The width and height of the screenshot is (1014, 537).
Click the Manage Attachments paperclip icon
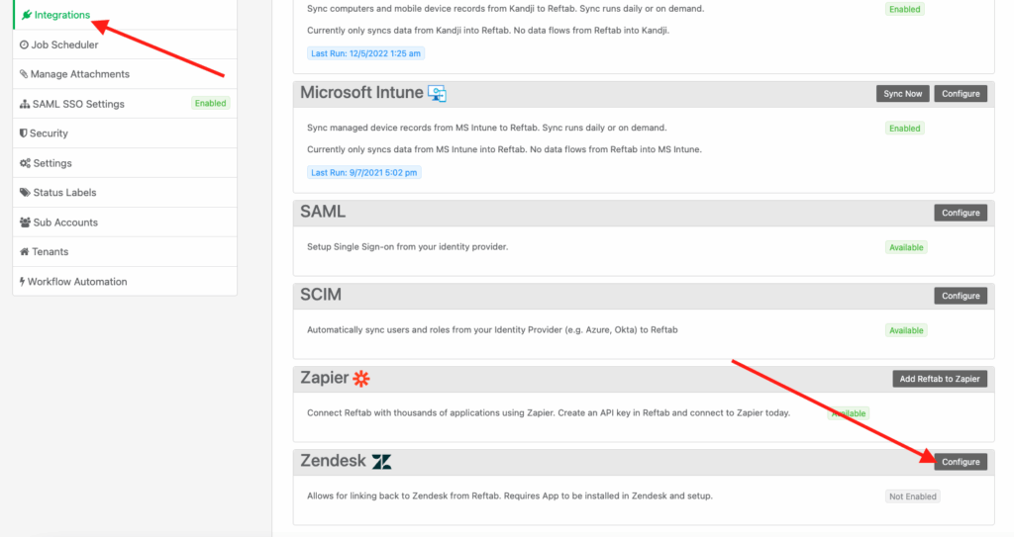(x=24, y=74)
